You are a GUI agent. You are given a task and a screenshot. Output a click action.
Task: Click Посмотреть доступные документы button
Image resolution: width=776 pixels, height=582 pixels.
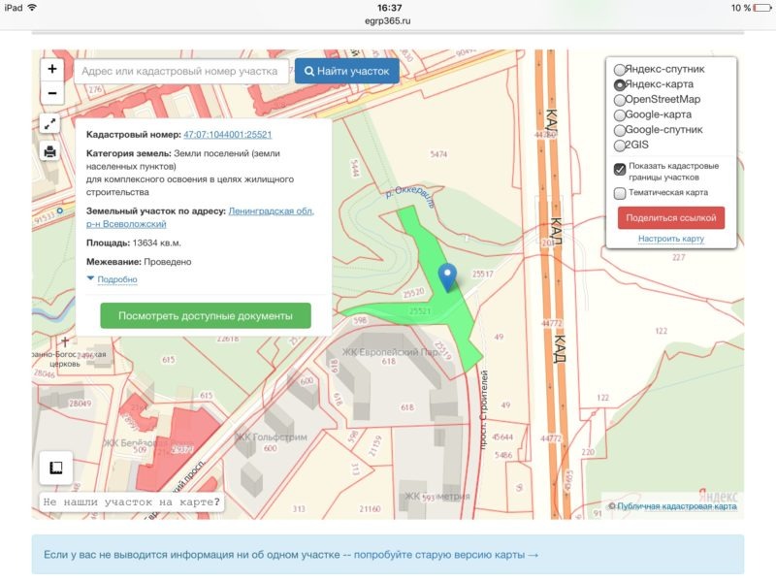(x=206, y=316)
